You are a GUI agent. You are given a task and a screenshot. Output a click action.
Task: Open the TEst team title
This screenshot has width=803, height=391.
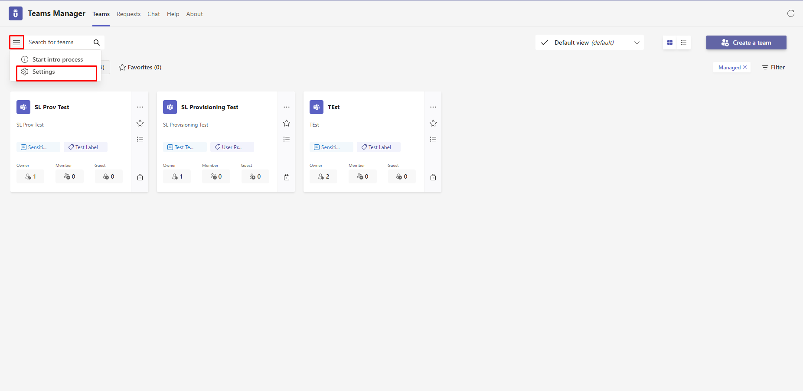pos(334,107)
